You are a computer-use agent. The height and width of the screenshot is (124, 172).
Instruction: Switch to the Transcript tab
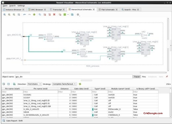click(57, 10)
